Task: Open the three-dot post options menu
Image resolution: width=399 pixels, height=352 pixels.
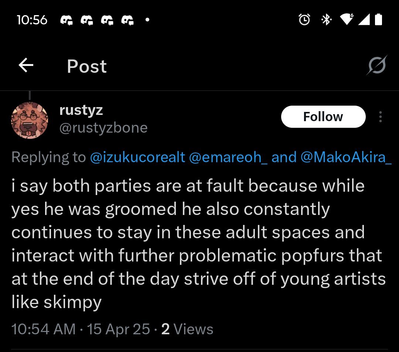Action: pyautogui.click(x=381, y=117)
